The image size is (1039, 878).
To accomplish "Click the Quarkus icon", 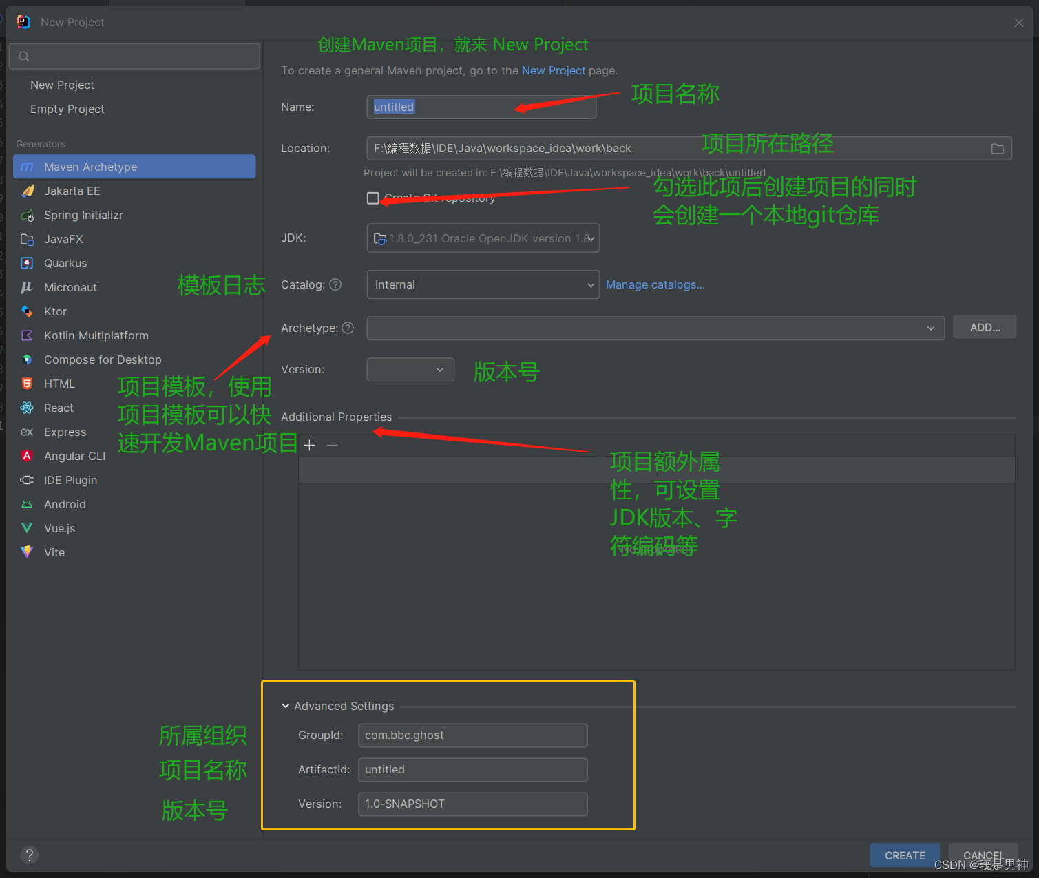I will point(28,263).
